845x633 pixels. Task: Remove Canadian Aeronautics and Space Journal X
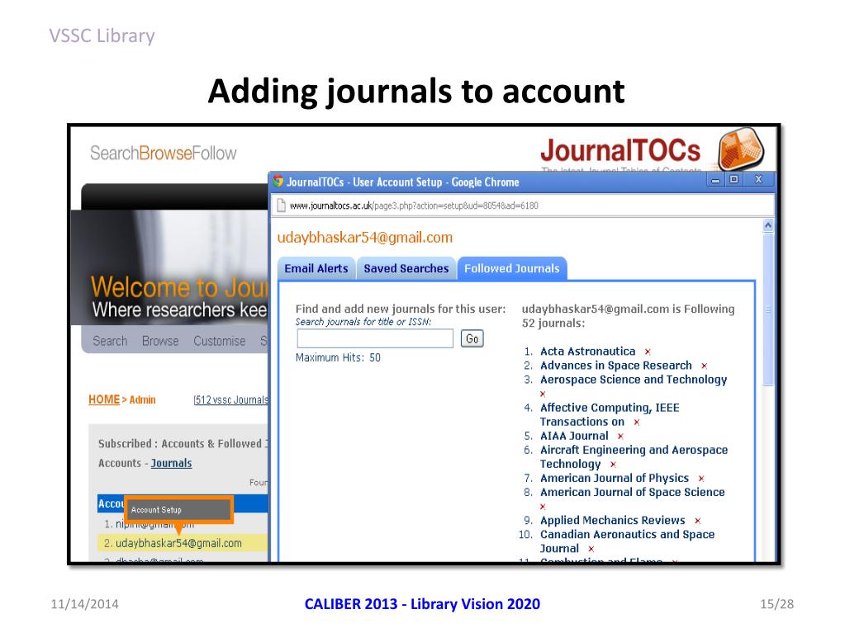click(591, 549)
